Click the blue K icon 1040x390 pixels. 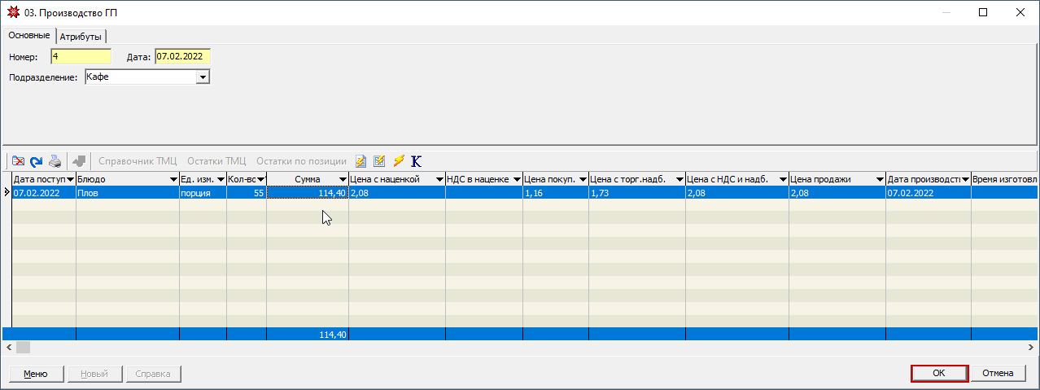coord(416,161)
